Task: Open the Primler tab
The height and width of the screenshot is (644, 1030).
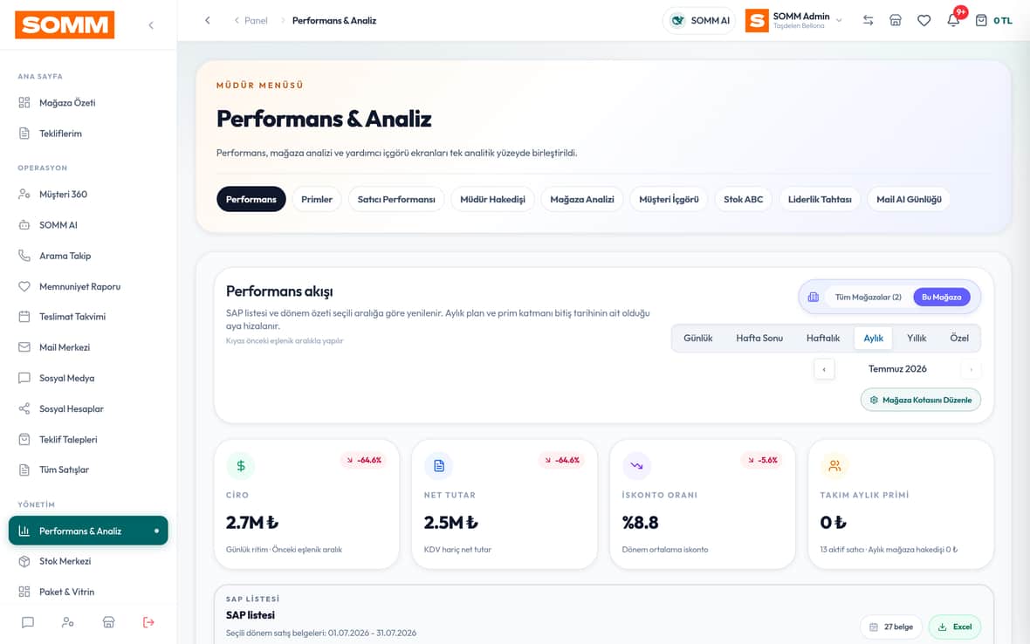Action: pos(317,199)
